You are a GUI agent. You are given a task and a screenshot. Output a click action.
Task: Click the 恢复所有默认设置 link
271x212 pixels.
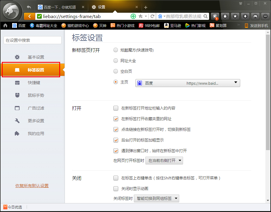[32, 185]
